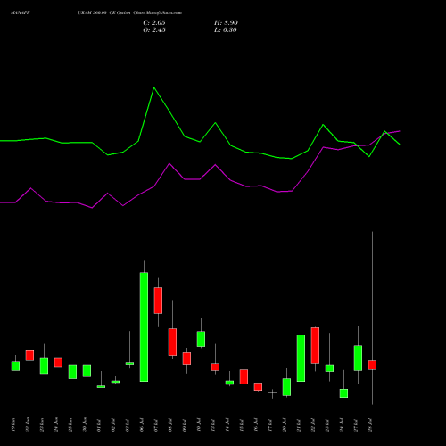The height and width of the screenshot is (446, 446).
Task: Click the 06 Jul date axis label
Action: [x=142, y=425]
